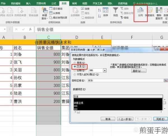The image size is (168, 136).
Task: Click the fx insert function icon
Action: point(30,29)
